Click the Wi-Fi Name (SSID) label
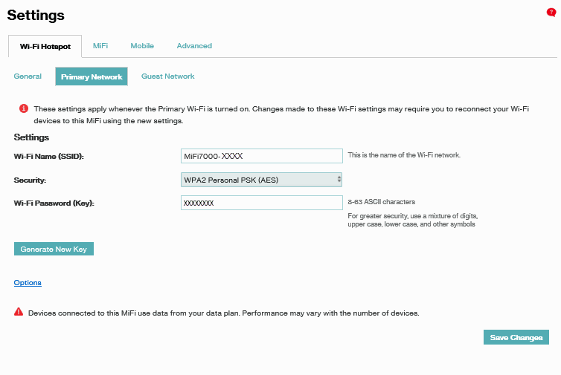The width and height of the screenshot is (561, 375). click(x=49, y=157)
